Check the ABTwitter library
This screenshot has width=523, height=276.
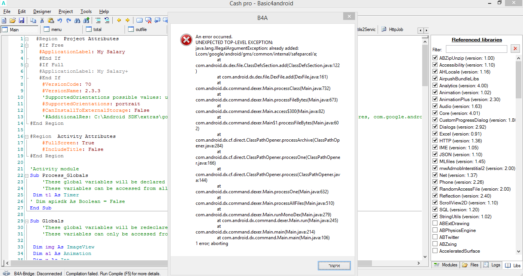tap(435, 237)
